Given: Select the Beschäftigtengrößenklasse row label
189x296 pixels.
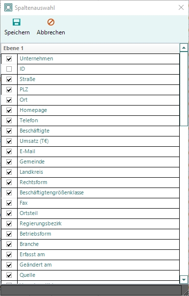Looking at the screenshot, I should [51, 192].
